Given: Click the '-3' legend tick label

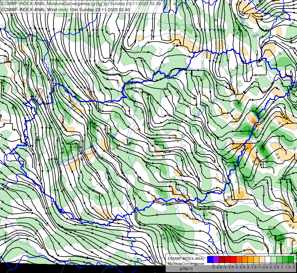Looking at the screenshot, I should tap(236, 267).
